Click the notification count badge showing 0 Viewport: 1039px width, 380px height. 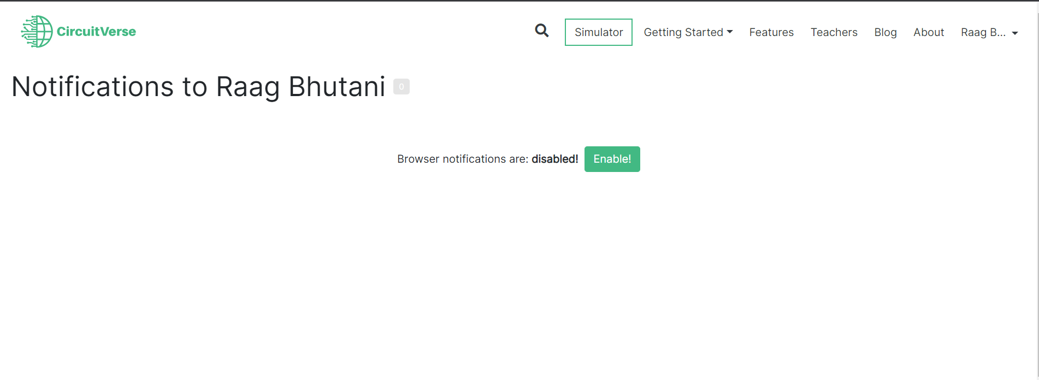pyautogui.click(x=402, y=86)
